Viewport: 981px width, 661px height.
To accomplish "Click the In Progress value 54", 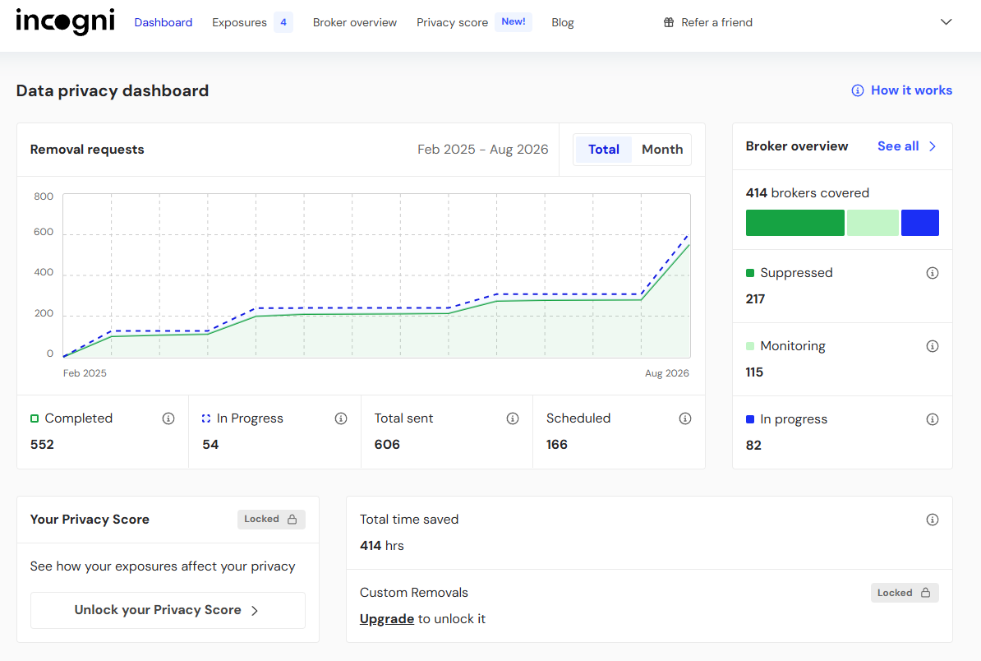I will tap(210, 445).
